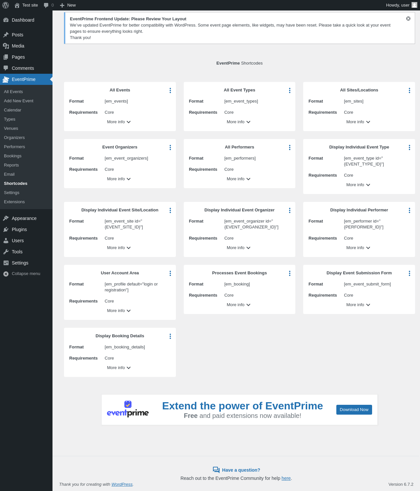Open the Dashboard gauge icon
Viewport: 420px width, 491px height.
[6, 20]
